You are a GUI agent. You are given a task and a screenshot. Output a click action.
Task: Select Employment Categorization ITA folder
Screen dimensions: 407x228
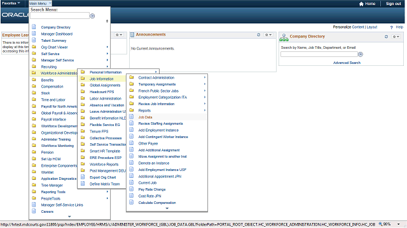[x=163, y=97]
